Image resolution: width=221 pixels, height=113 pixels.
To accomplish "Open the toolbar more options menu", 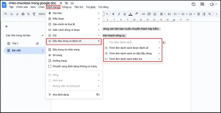I will click(217, 14).
